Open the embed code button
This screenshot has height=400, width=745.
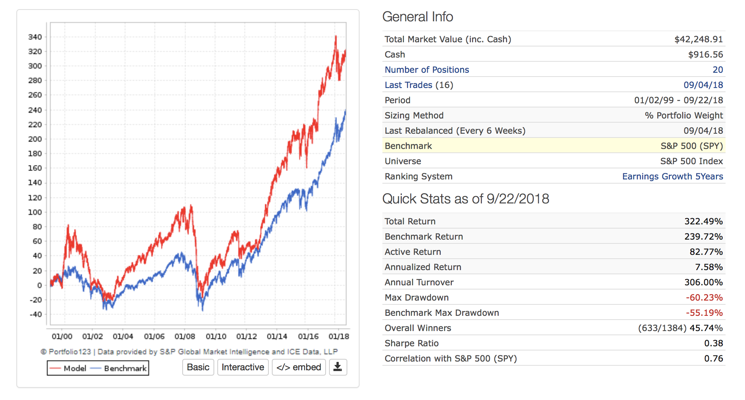[x=299, y=367]
